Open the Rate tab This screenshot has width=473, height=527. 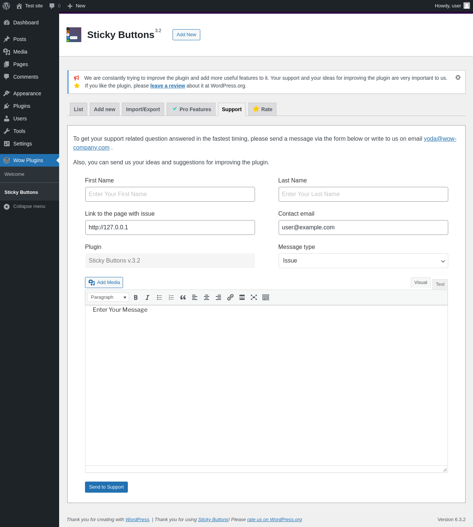[x=262, y=109]
